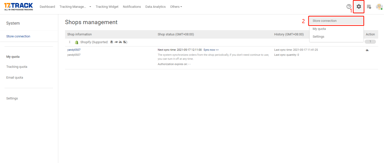Select Store connection in the gear dropdown

(337, 21)
